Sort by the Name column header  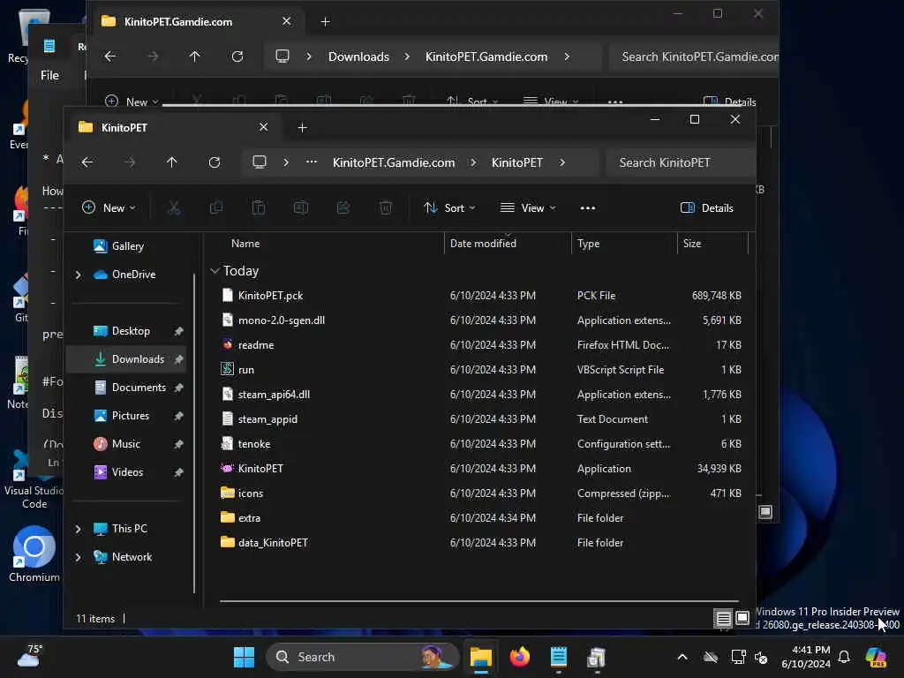pos(245,244)
